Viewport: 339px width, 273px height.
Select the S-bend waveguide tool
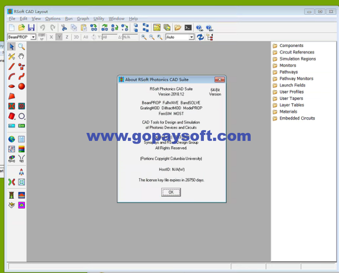pos(22,76)
